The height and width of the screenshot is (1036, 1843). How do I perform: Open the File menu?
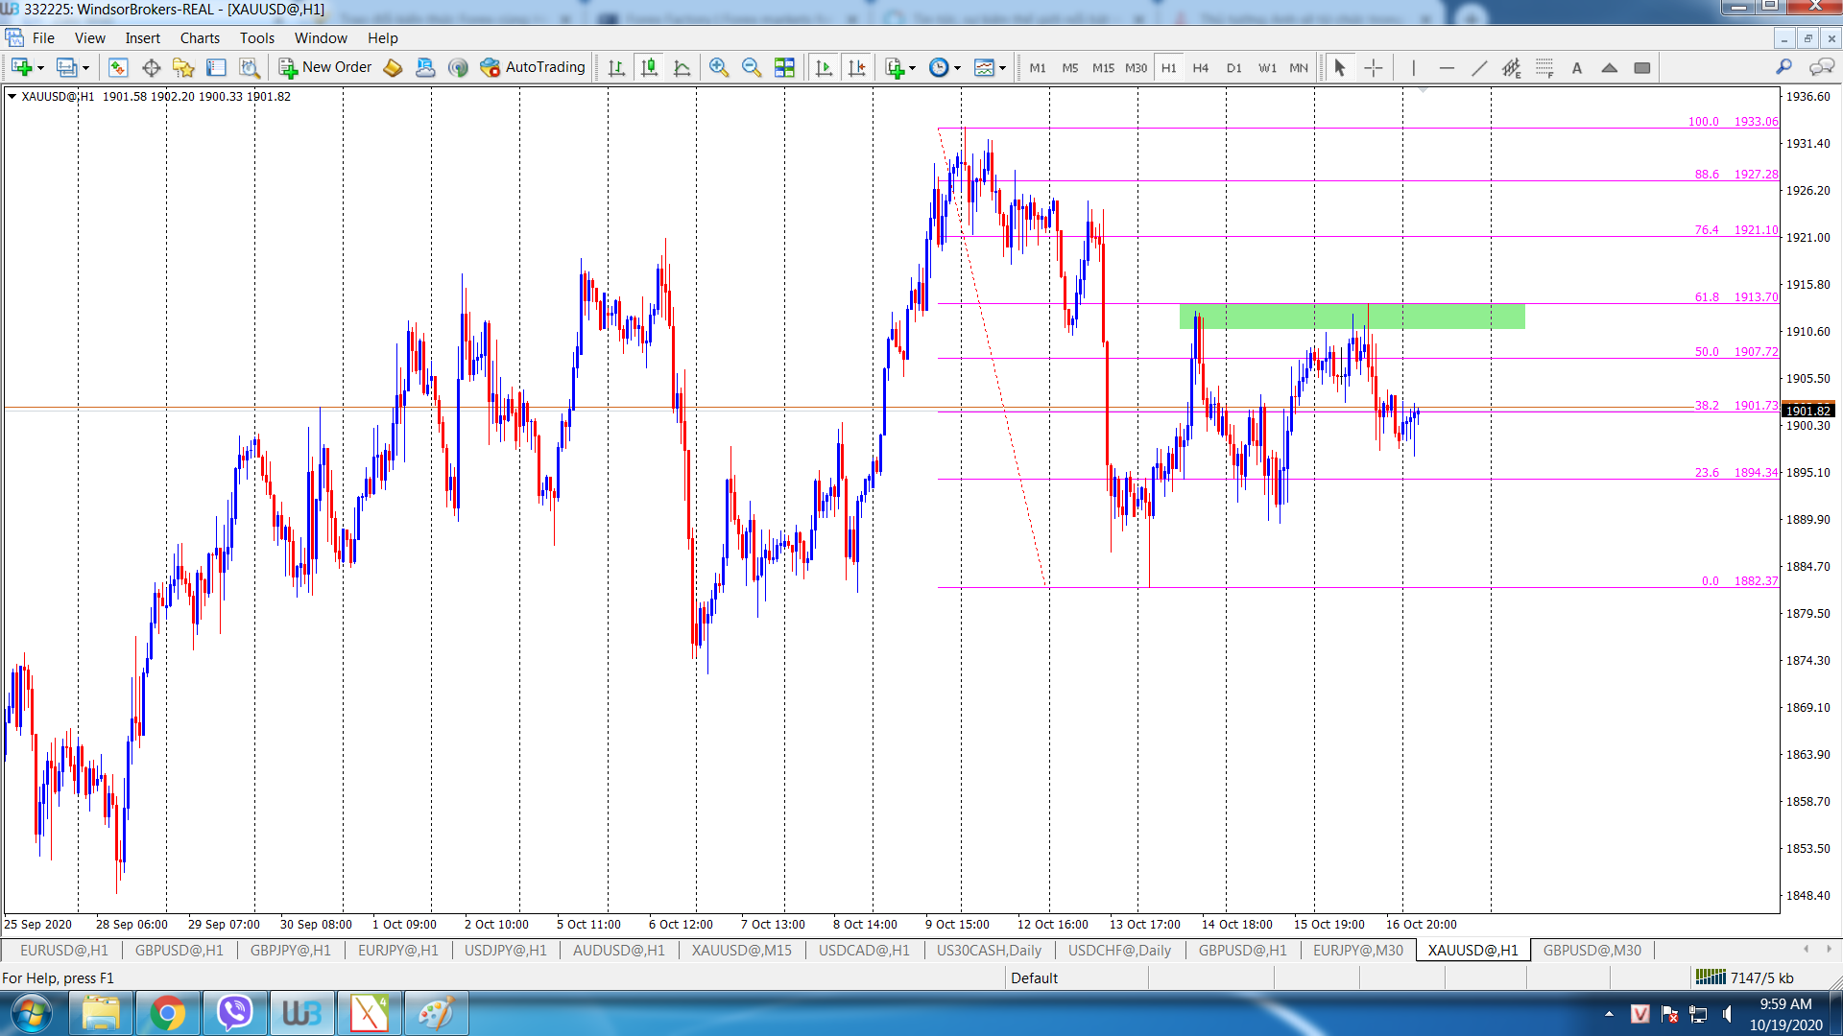coord(43,38)
